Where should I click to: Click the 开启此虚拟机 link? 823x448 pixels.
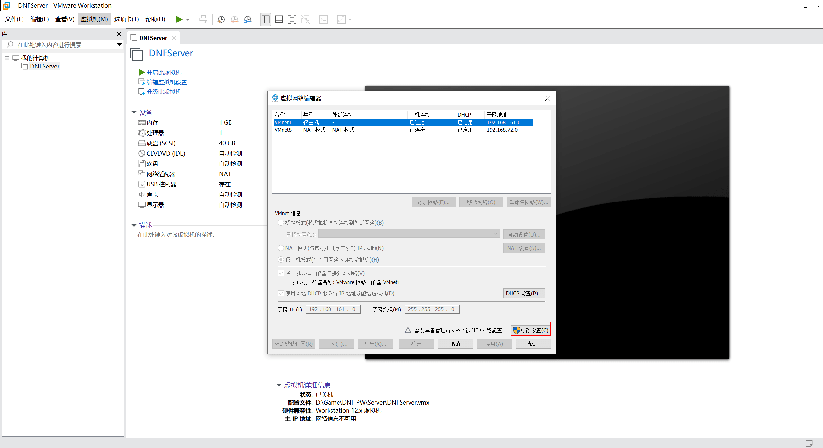(x=164, y=73)
